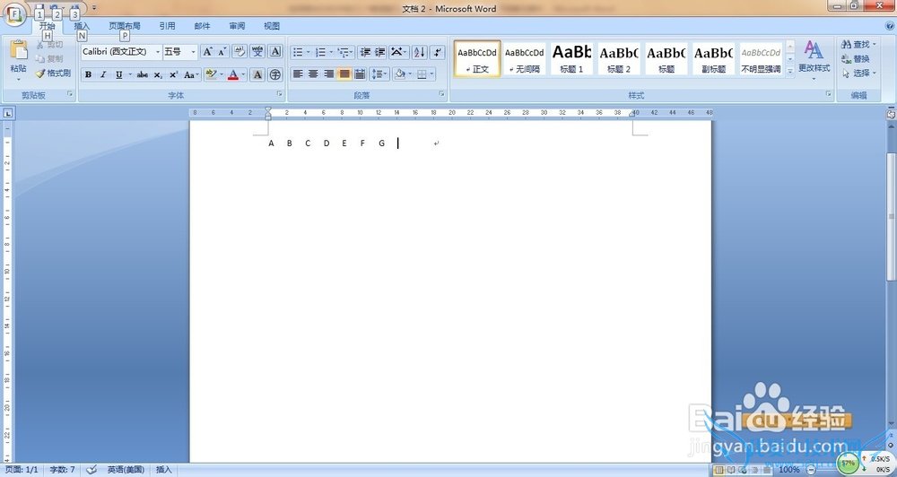Click the 100% zoom level indicator

click(x=789, y=470)
